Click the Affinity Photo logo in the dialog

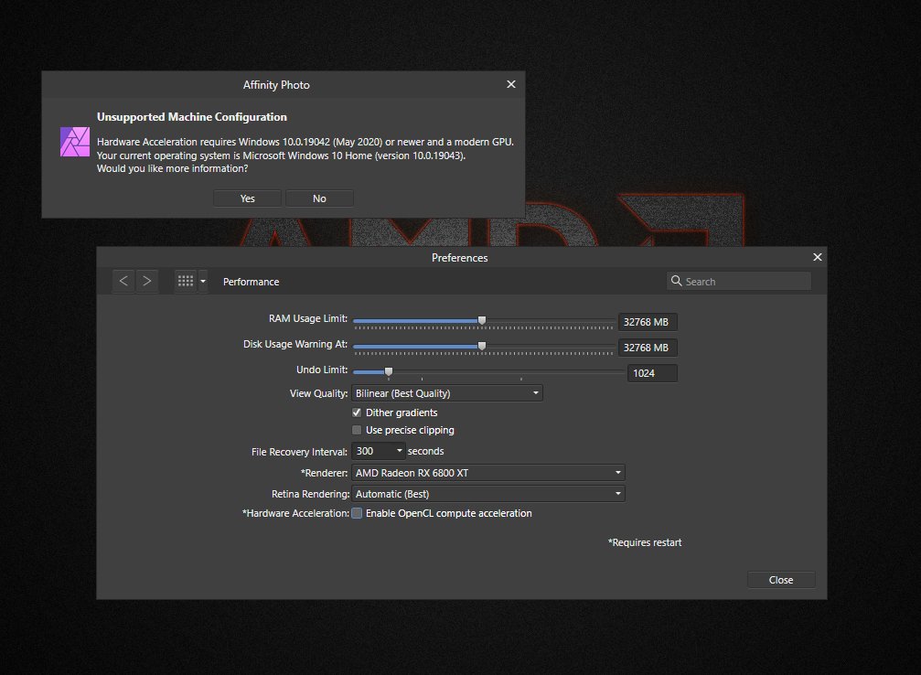pos(74,142)
